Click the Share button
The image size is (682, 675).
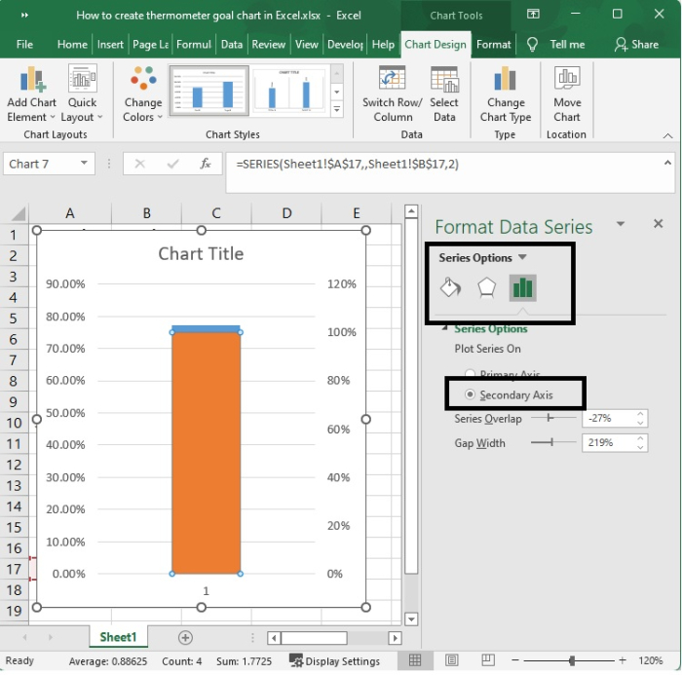pyautogui.click(x=636, y=45)
